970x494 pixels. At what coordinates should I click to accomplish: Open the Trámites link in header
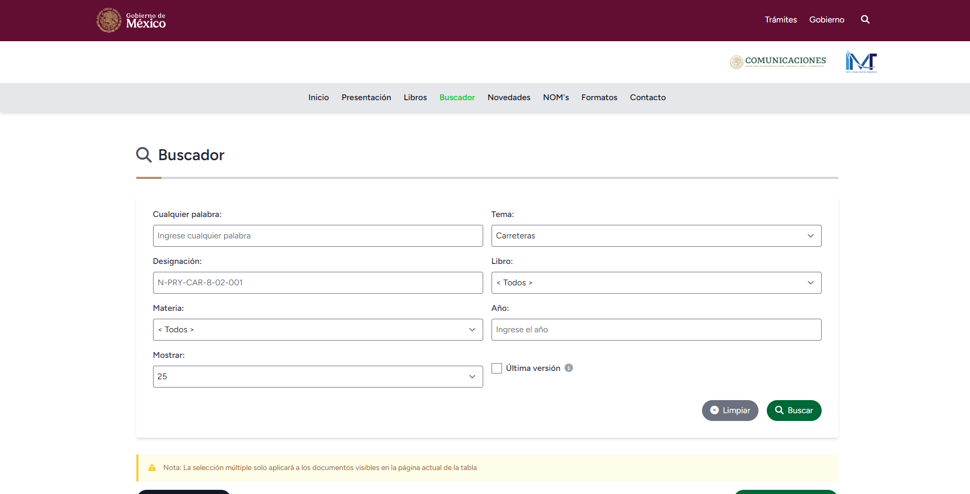pos(780,20)
